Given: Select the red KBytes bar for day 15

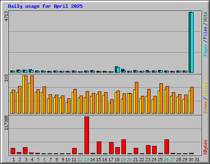Looking at the screenshot, I should [x=99, y=148].
